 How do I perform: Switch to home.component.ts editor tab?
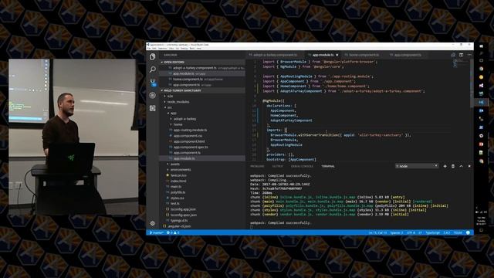(364, 55)
